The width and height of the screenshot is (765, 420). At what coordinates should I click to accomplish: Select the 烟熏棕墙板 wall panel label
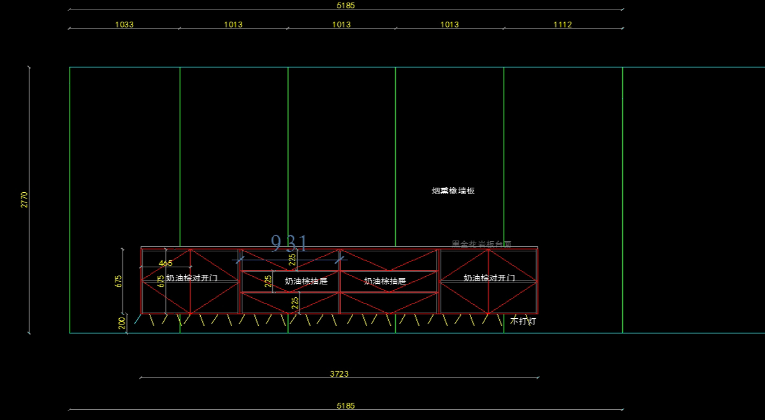[x=453, y=191]
